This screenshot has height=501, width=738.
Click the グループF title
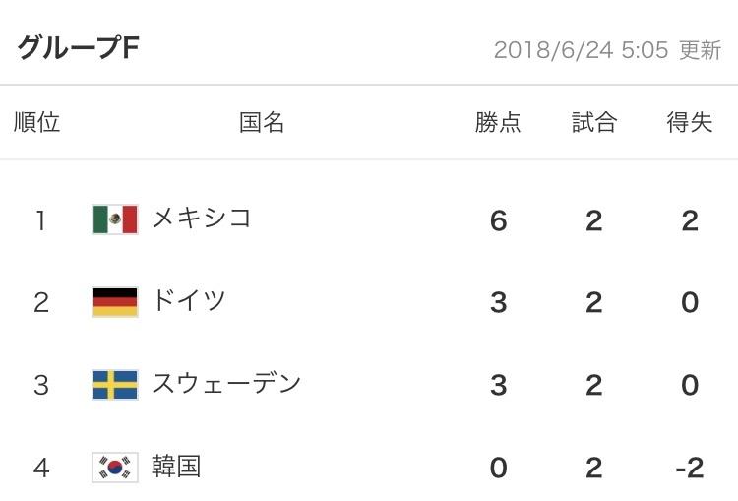(78, 48)
